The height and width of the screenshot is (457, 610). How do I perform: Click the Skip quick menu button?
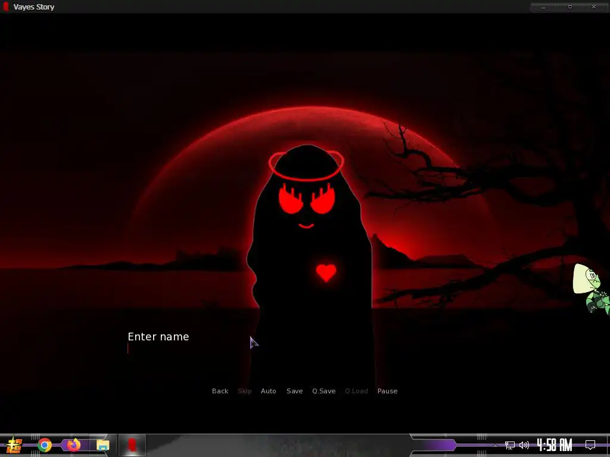pos(244,391)
